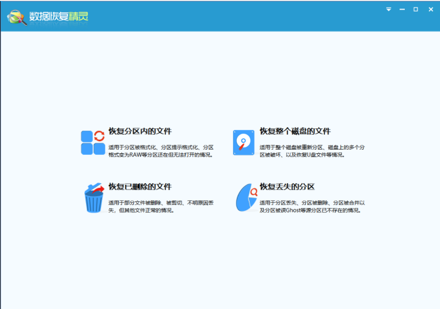Click the 数据恢复精灵 title text
This screenshot has height=309, width=440.
pos(59,16)
